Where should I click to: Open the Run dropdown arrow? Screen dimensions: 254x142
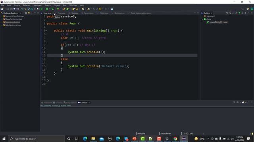point(50,9)
